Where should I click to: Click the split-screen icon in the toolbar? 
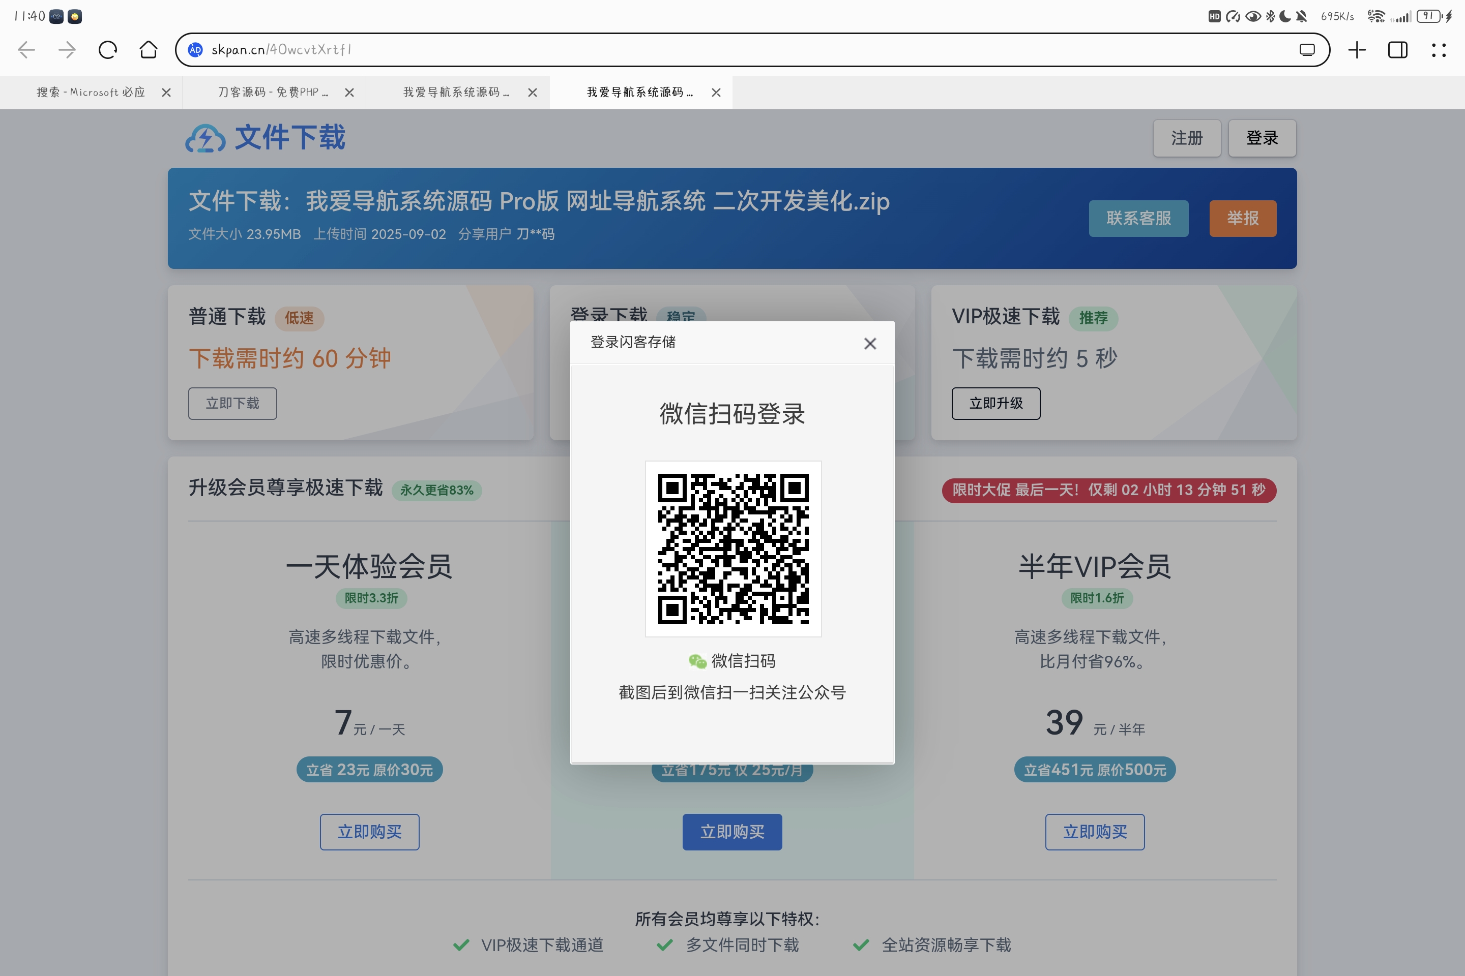pos(1398,49)
